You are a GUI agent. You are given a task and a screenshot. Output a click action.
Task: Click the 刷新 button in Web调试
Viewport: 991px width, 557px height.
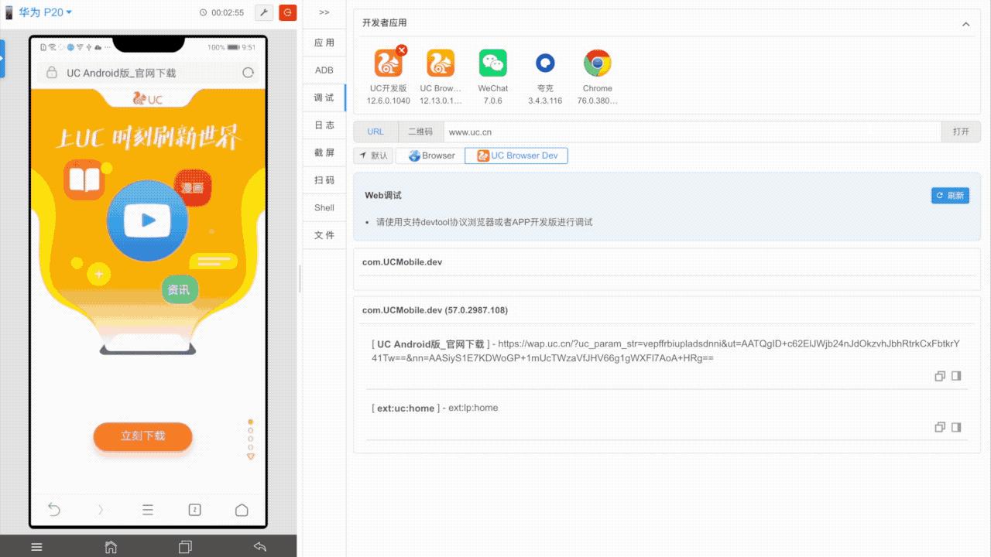950,196
